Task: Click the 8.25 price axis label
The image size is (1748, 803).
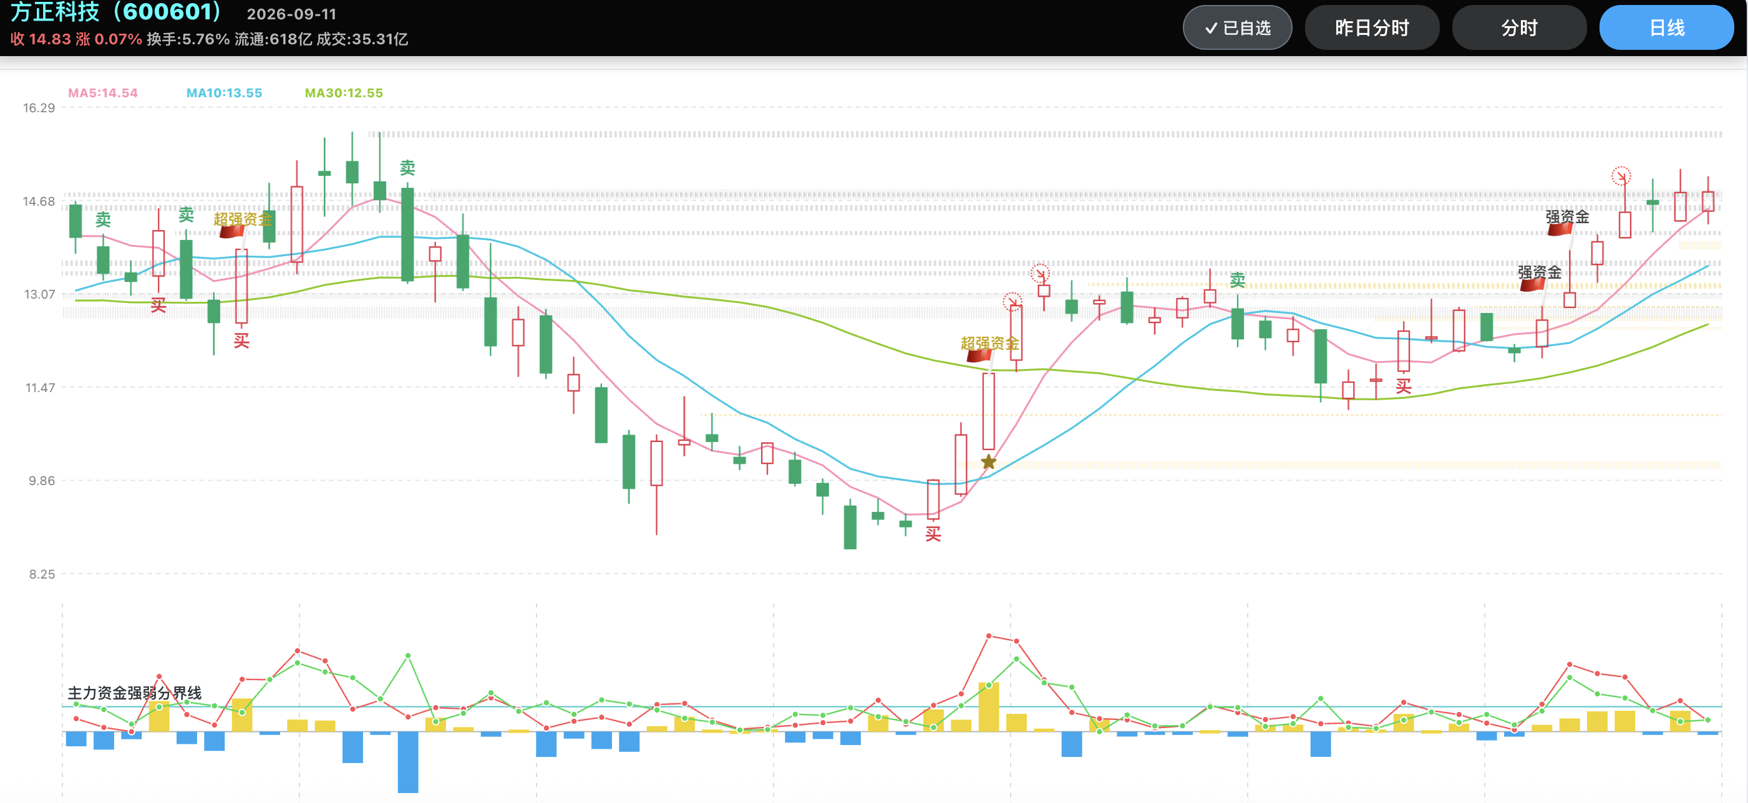Action: tap(41, 574)
